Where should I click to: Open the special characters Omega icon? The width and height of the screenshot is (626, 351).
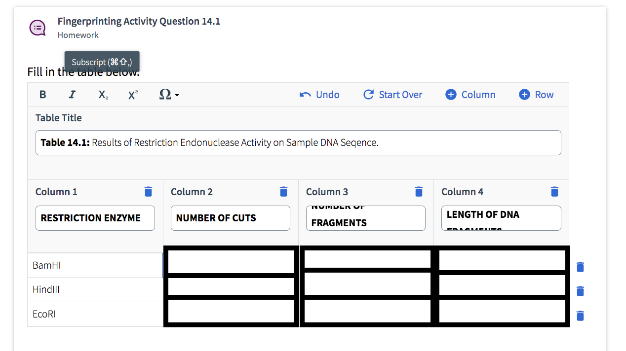point(164,94)
